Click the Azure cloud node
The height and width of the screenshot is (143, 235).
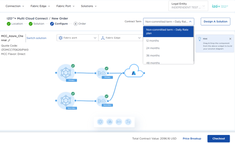click(134, 71)
